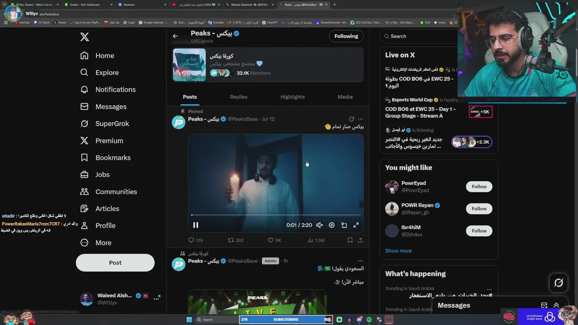This screenshot has height=325, width=578.
Task: Open Articles in the sidebar
Action: [x=99, y=209]
